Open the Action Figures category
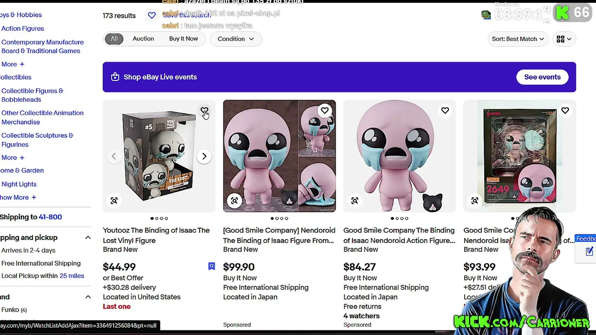596x335 pixels. [x=22, y=28]
